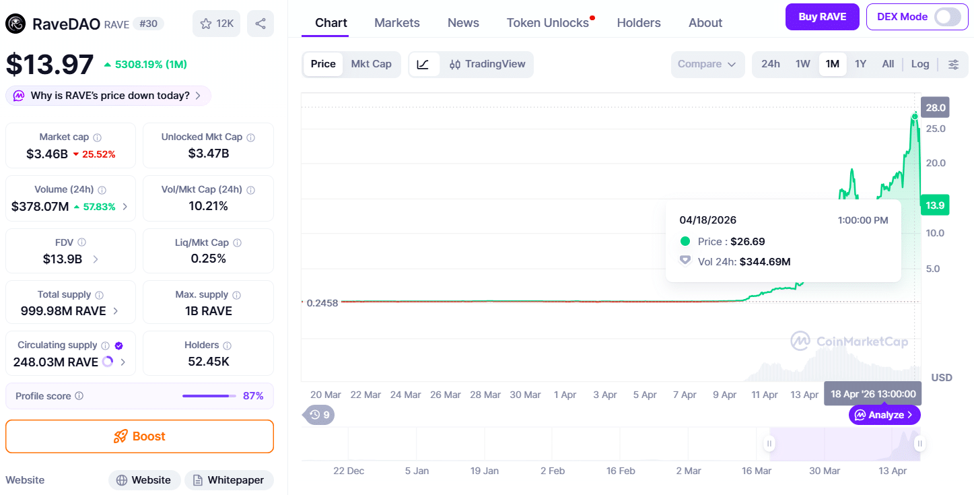The width and height of the screenshot is (974, 495).
Task: Click the Whitepaper link
Action: (229, 480)
